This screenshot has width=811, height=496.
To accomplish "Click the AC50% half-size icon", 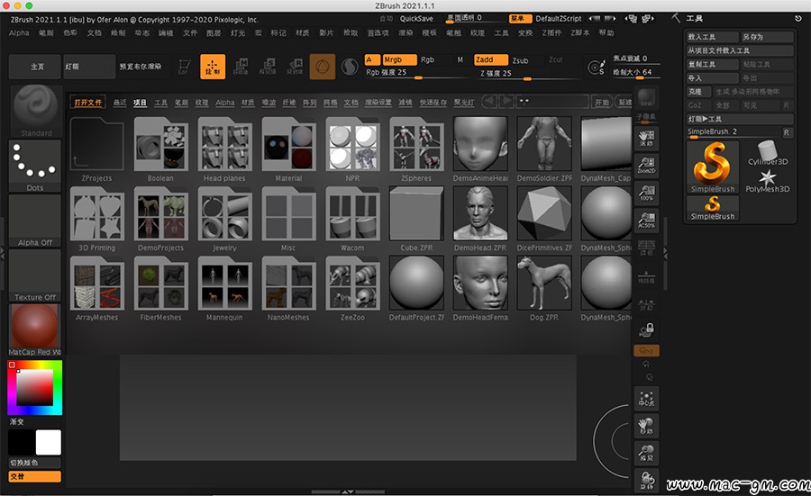I will pos(646,221).
